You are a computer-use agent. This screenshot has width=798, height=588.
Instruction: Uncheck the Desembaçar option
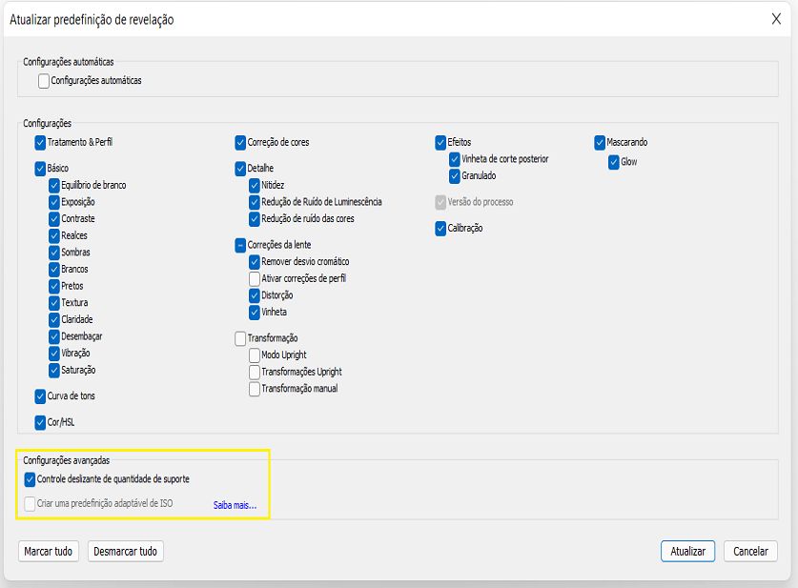[54, 336]
